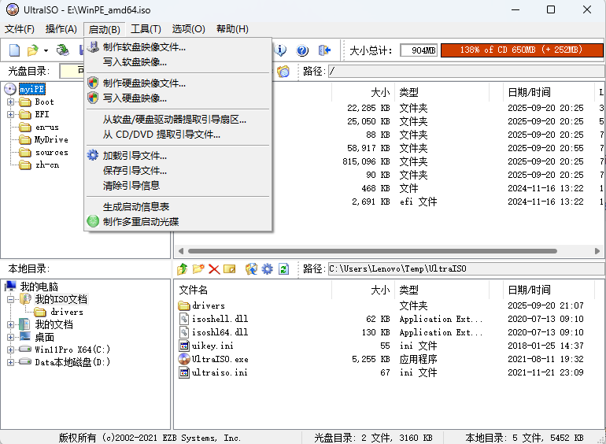Screen dimensions: 606x444
Task: Click the local 路径 path field
Action: click(x=466, y=268)
